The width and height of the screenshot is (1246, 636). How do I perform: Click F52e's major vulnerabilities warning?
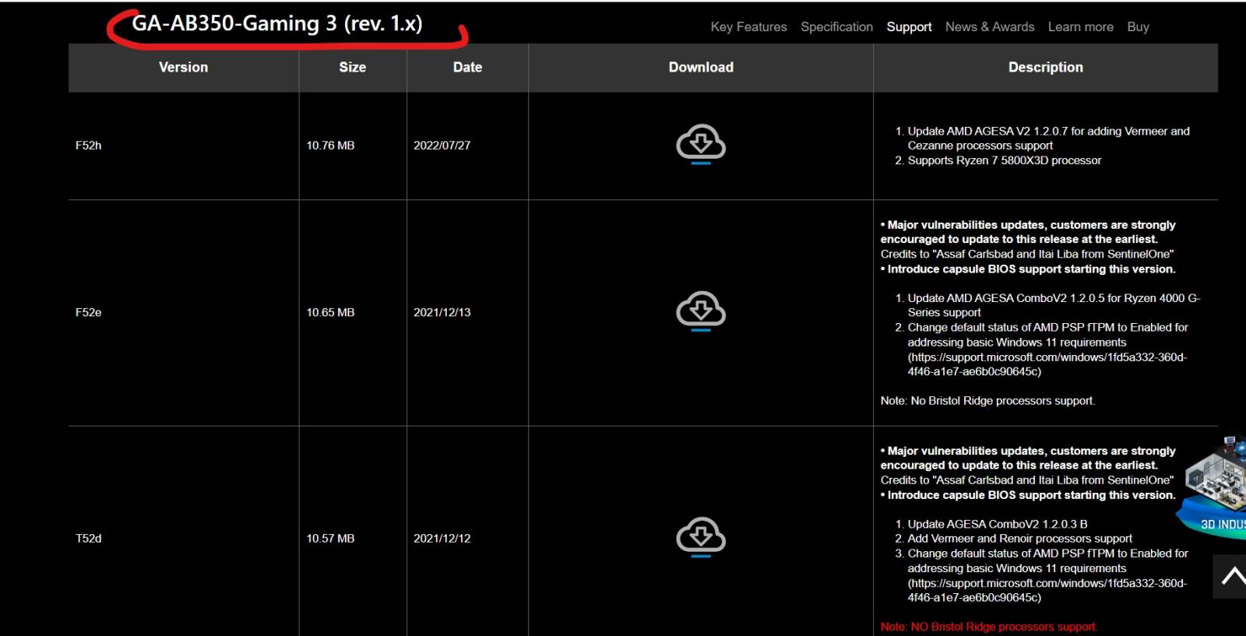tap(1028, 232)
